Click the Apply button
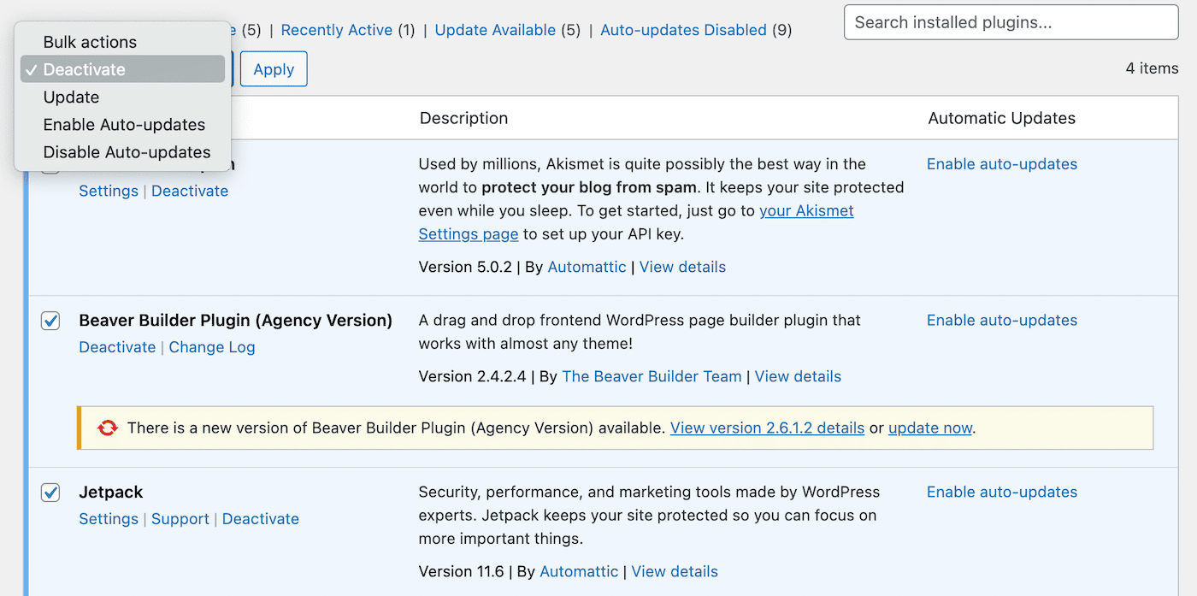This screenshot has height=596, width=1197. point(273,68)
